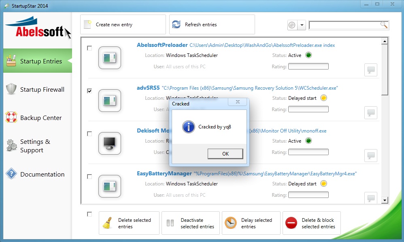Click Delay selected entries button
This screenshot has width=404, height=242.
(x=251, y=223)
